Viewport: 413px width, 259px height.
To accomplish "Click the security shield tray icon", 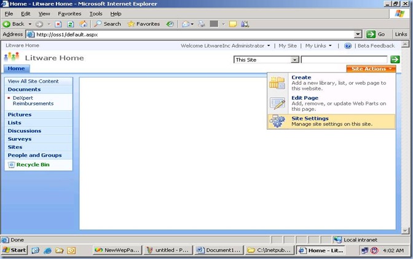I will [374, 250].
